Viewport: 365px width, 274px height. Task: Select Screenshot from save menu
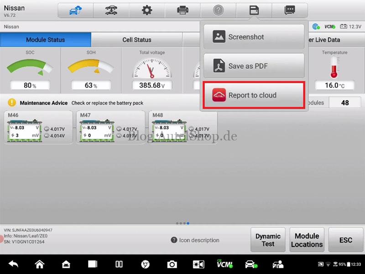(254, 37)
